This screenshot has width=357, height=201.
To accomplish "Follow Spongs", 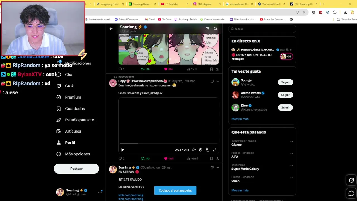I will 285,82.
